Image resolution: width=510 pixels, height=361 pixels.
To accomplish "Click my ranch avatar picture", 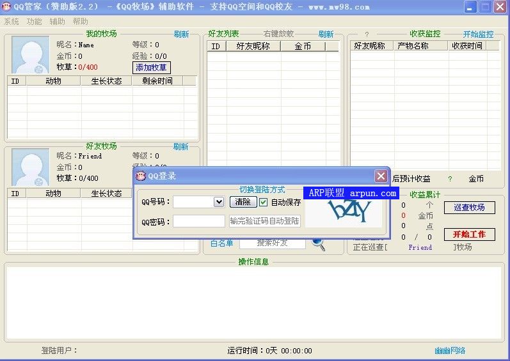I will 30,54.
